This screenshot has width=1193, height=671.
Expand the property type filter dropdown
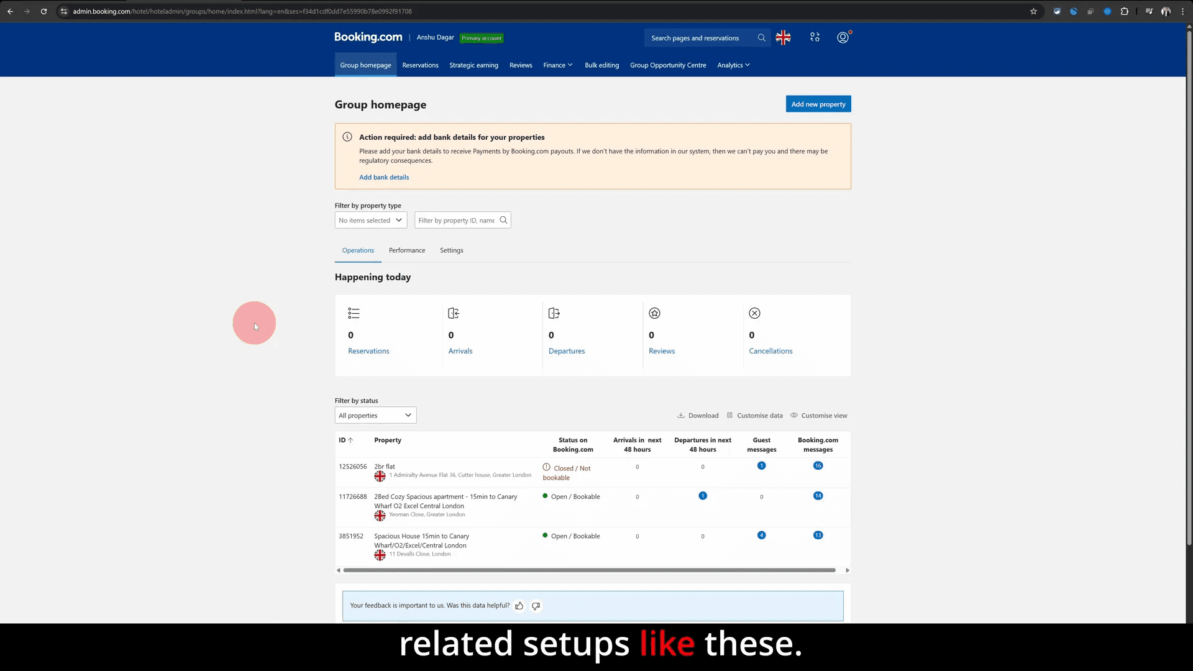click(x=371, y=221)
